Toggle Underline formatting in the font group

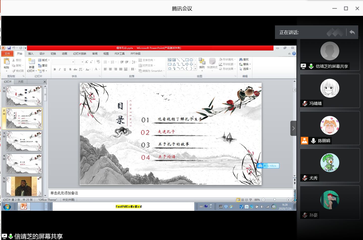tap(65, 69)
